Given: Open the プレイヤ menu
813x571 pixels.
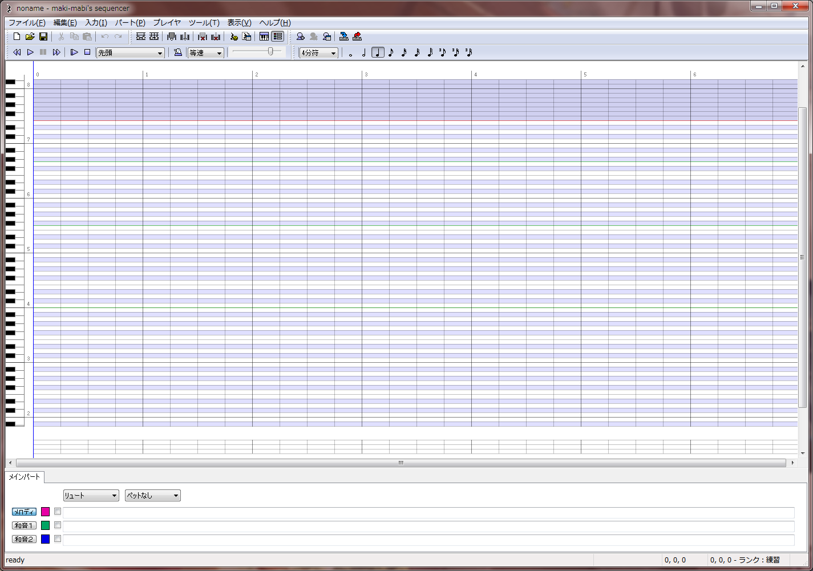Looking at the screenshot, I should click(x=167, y=23).
